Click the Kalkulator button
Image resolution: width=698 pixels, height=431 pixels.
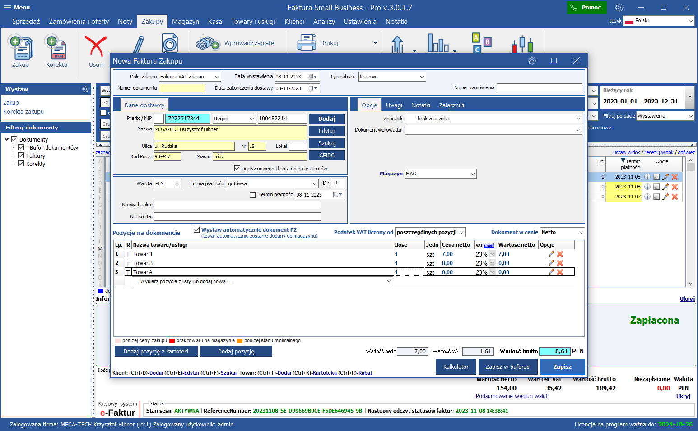(456, 367)
